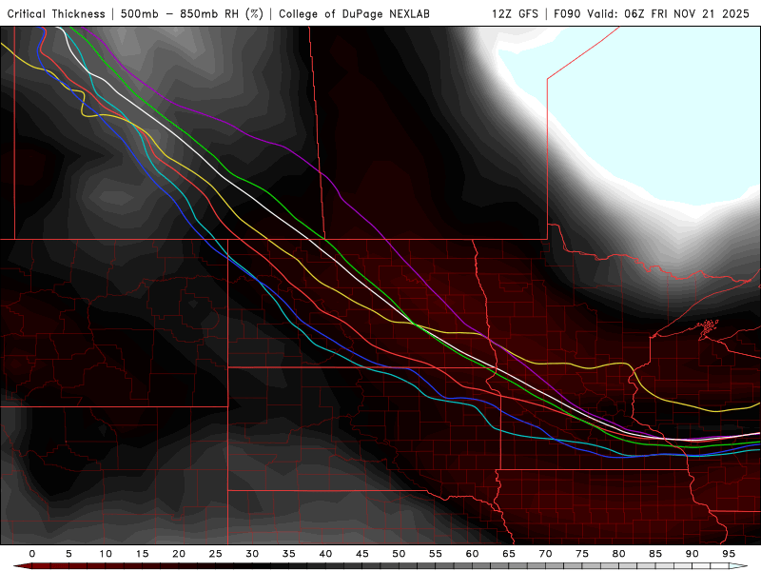Click the colorbar label "5"

pyautogui.click(x=68, y=554)
